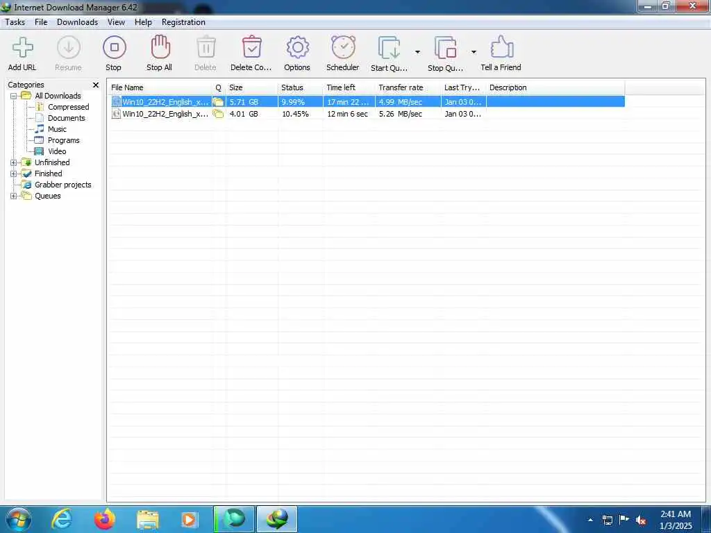Sort by Q column header
The width and height of the screenshot is (711, 533).
[219, 87]
